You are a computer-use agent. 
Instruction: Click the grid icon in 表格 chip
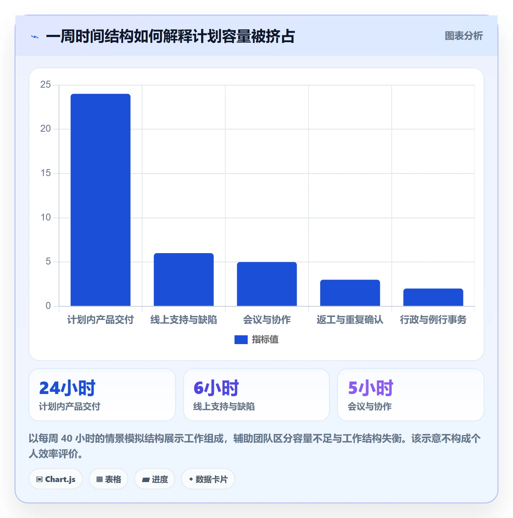99,479
